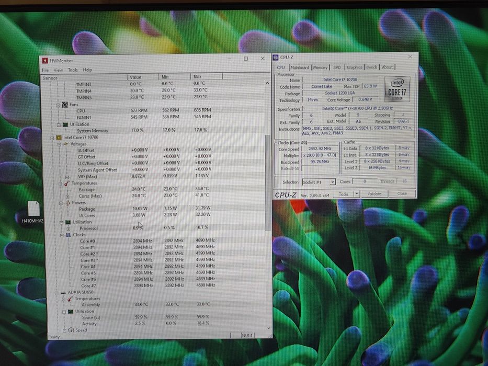Click HWMonitor vertical scrollbar thumb
This screenshot has height=366, width=488.
(268, 182)
